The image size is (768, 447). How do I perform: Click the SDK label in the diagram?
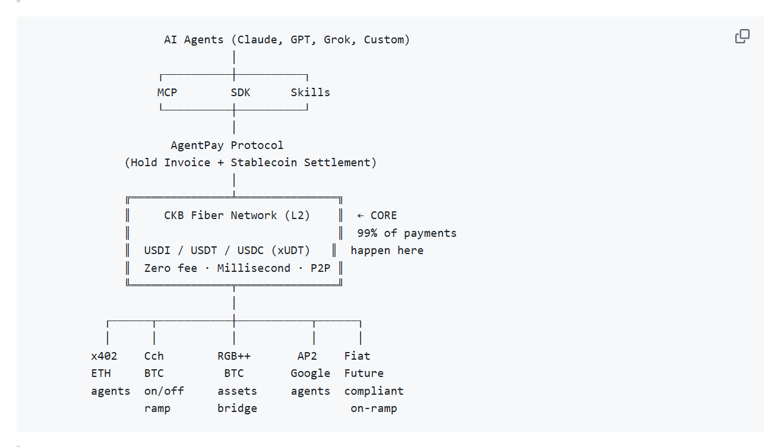coord(241,93)
